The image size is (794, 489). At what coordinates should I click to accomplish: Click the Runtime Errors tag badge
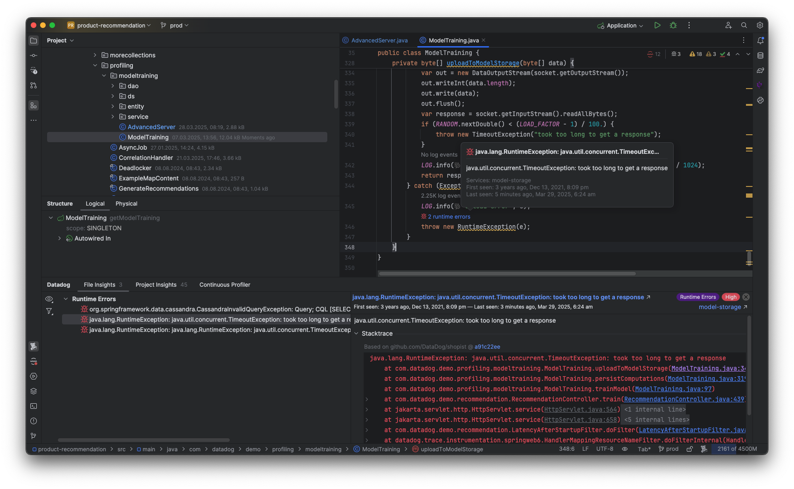point(697,297)
